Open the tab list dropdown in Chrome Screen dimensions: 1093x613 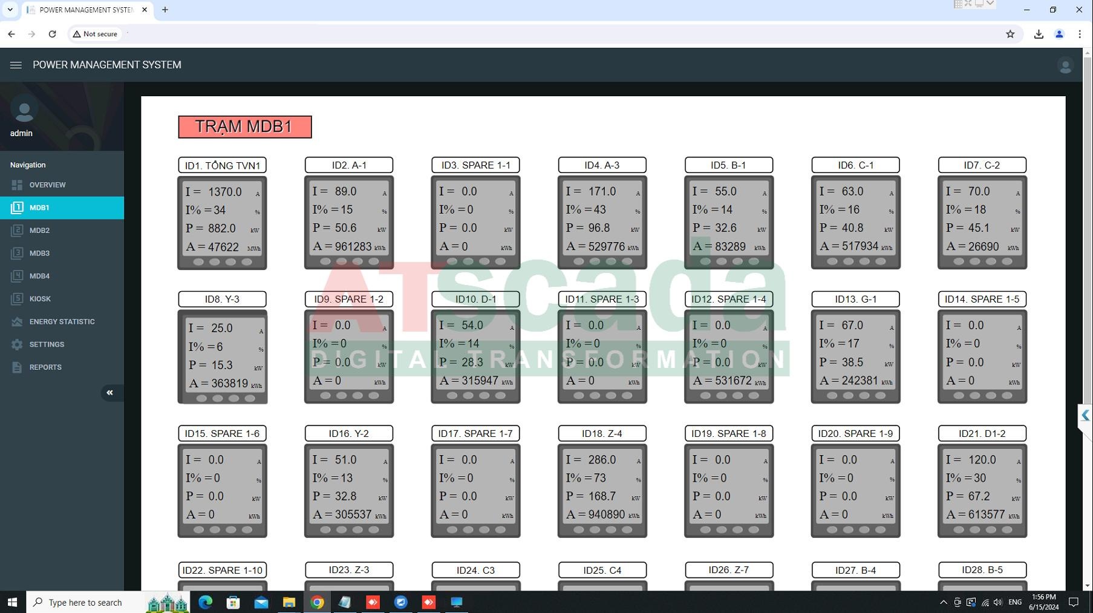[10, 10]
